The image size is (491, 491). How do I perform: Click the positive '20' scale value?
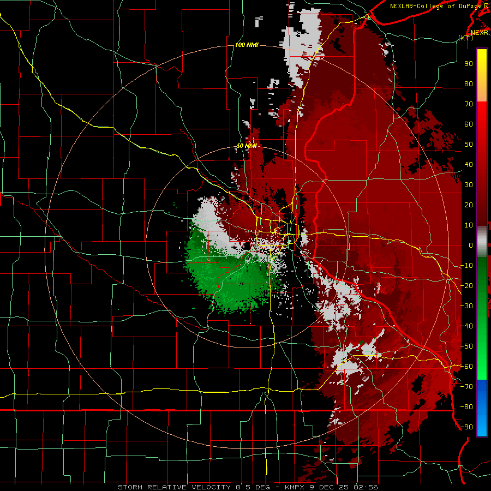469,205
